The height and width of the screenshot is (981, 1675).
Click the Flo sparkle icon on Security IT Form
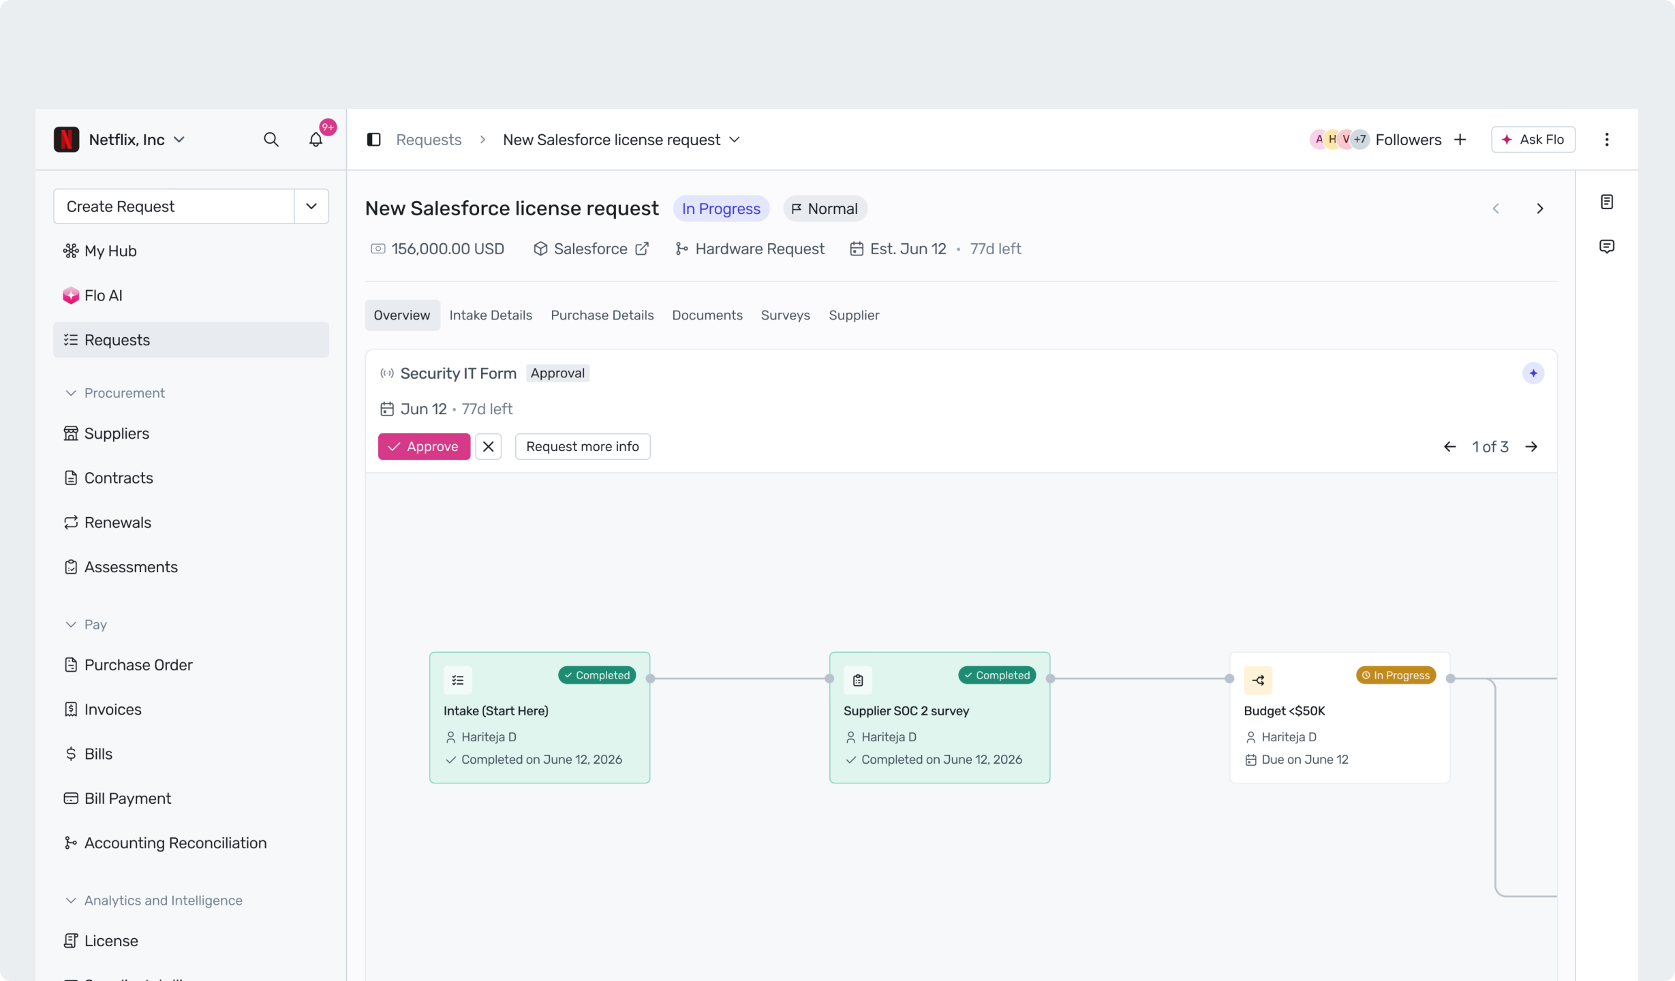[1533, 373]
